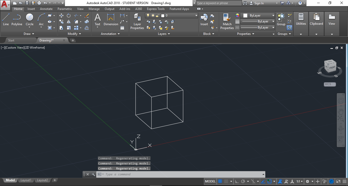Expand the Modify panel dropdown
This screenshot has width=348, height=186.
[x=74, y=34]
